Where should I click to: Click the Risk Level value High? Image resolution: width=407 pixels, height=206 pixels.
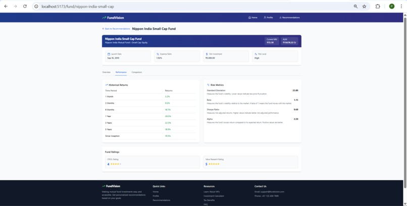(257, 58)
